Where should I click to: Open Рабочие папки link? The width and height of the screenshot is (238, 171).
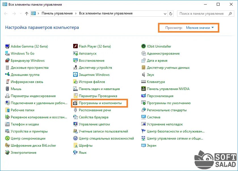pyautogui.click(x=22, y=110)
